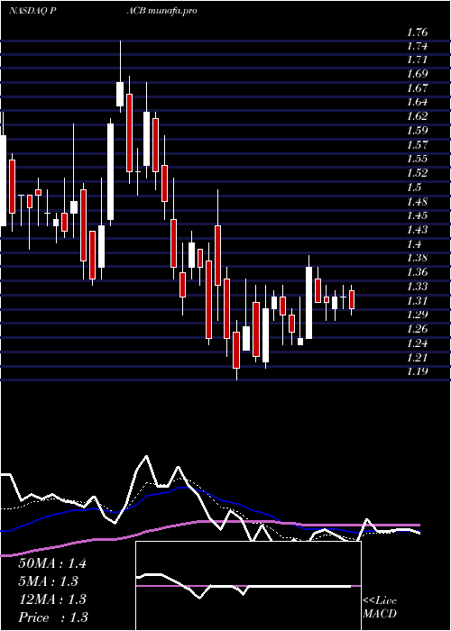Click the 1.71 price axis label

pos(417,60)
